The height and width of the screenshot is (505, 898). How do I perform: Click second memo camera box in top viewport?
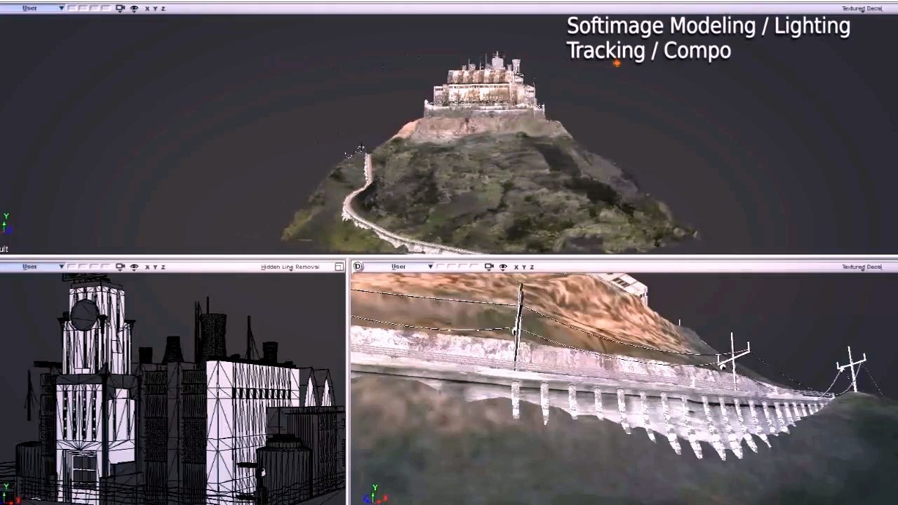click(x=82, y=8)
